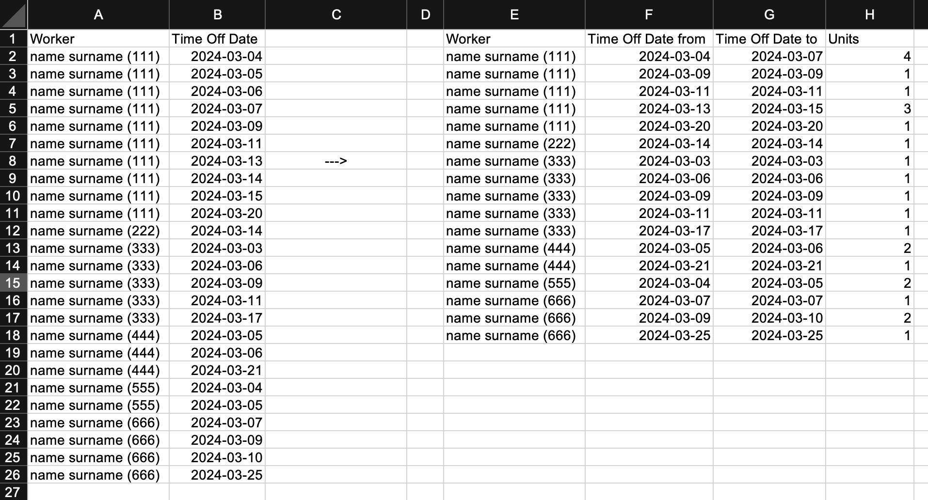Select column H header
This screenshot has width=928, height=500.
(x=870, y=15)
